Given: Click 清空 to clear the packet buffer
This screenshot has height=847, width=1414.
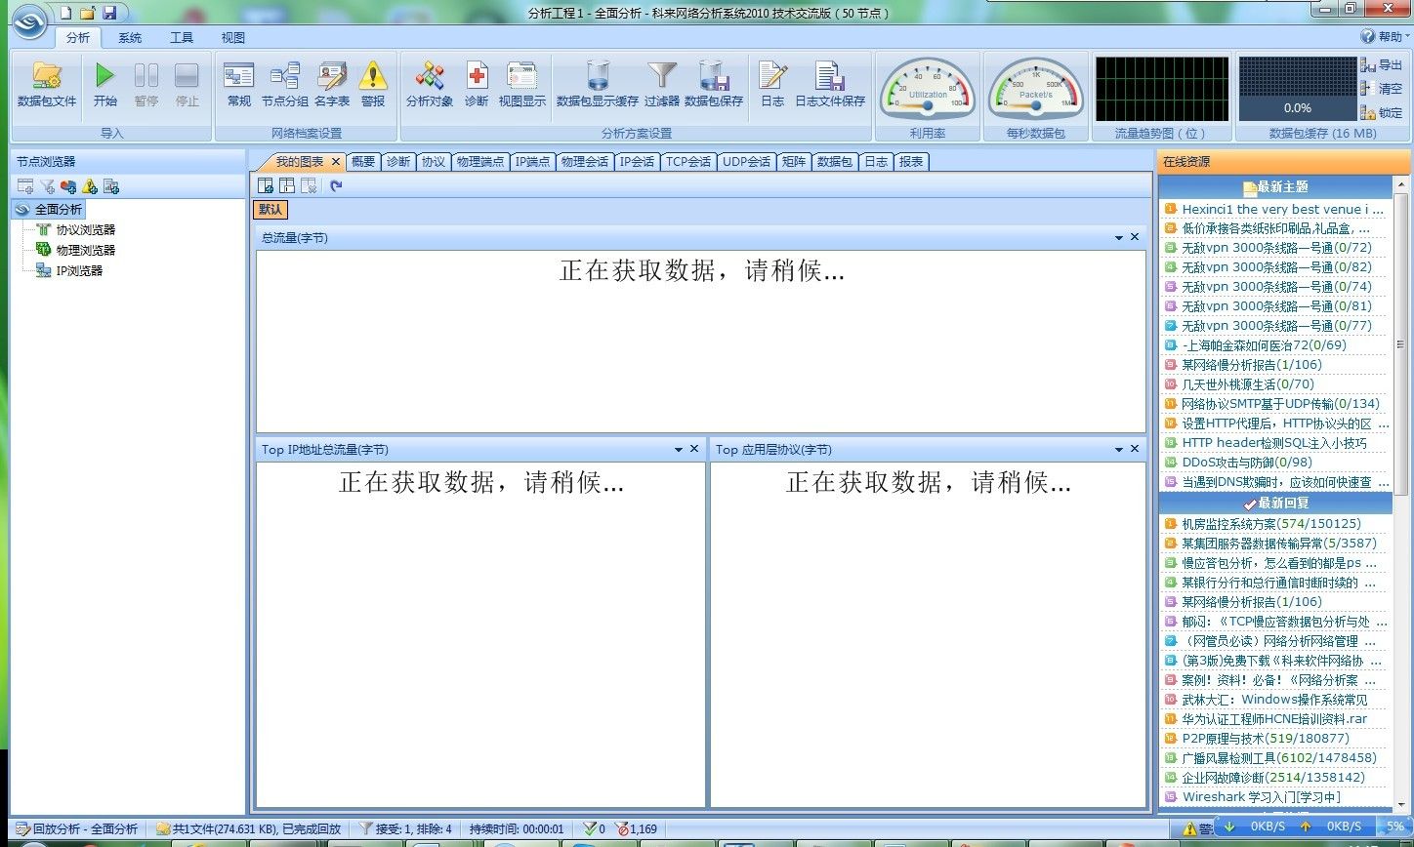Looking at the screenshot, I should [1382, 89].
